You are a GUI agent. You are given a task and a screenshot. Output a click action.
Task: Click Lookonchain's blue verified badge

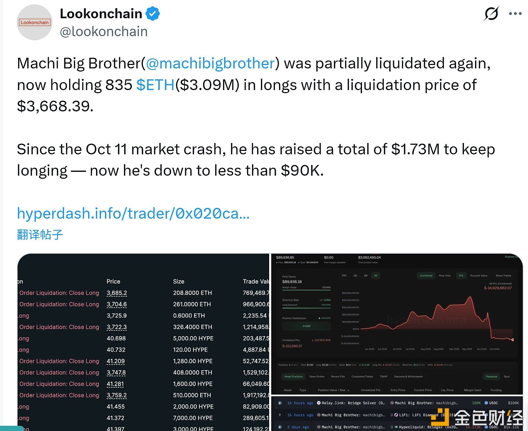tap(152, 13)
